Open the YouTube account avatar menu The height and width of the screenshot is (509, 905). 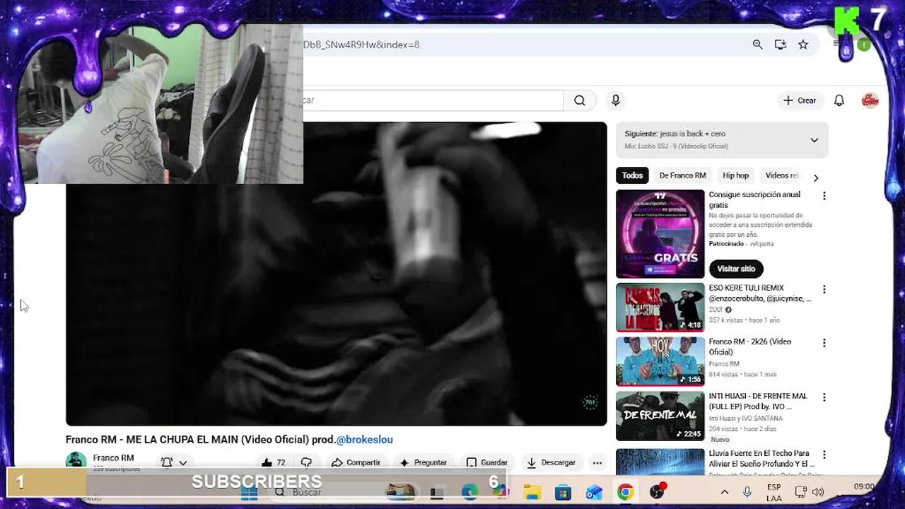tap(870, 100)
